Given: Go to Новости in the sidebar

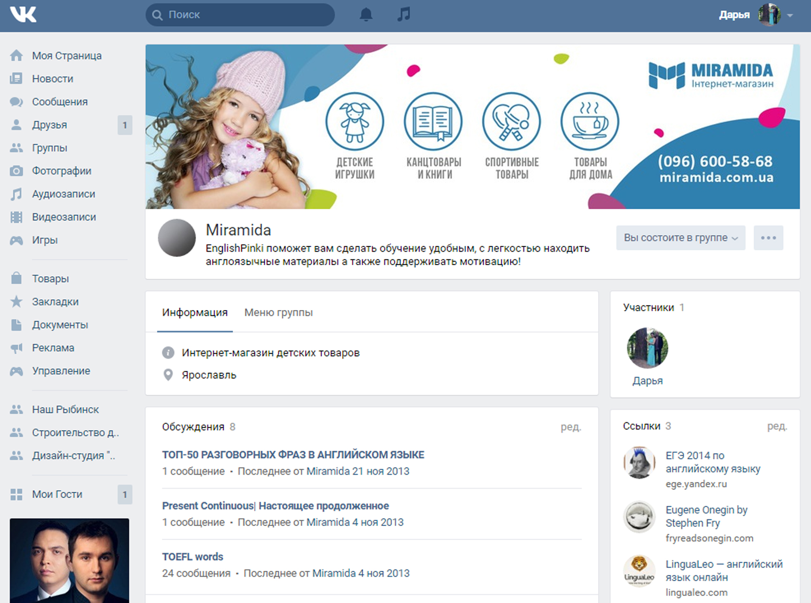Looking at the screenshot, I should tap(53, 79).
